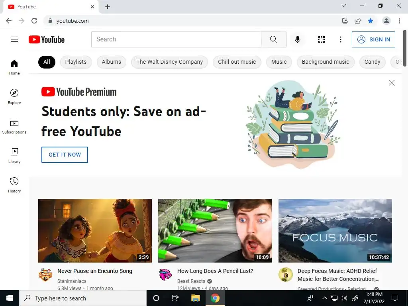Select the Playlists filter chip
The height and width of the screenshot is (306, 408).
tap(76, 62)
